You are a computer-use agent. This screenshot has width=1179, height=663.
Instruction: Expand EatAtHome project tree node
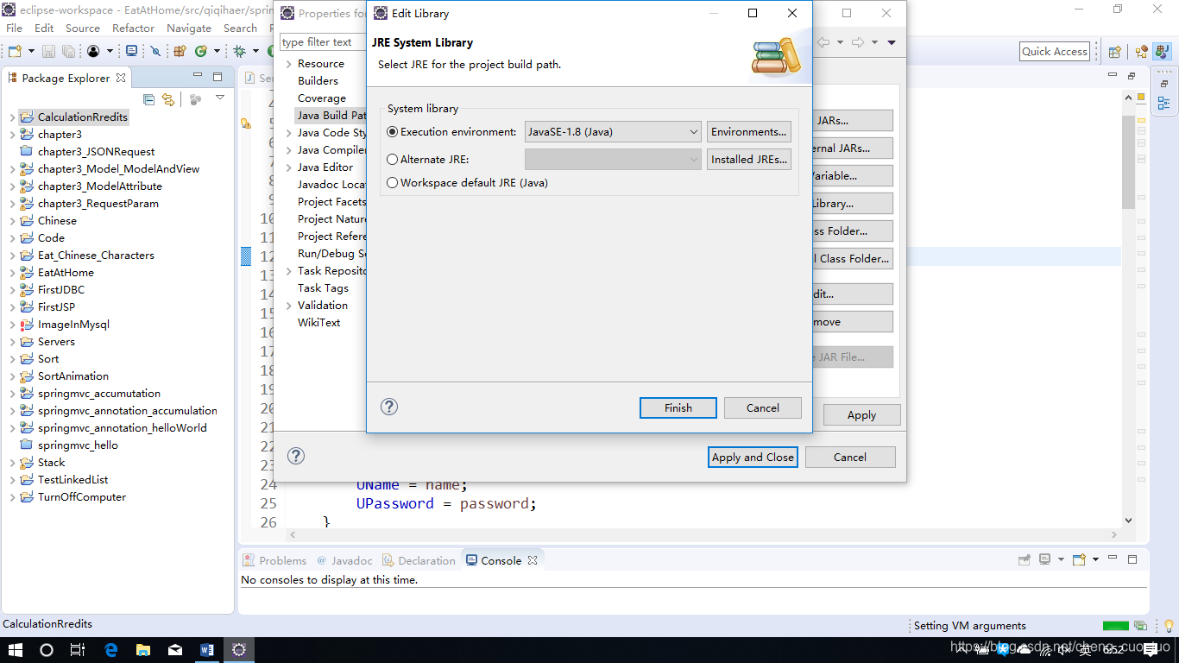(11, 273)
